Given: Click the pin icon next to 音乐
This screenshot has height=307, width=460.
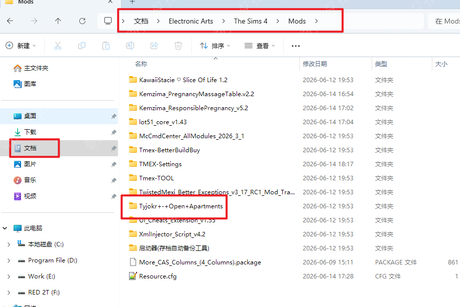Looking at the screenshot, I should click(113, 180).
